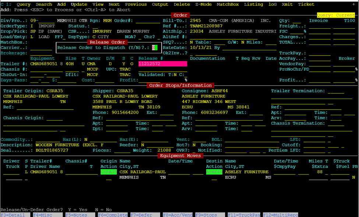359x217 pixels.
Task: Click the Trailer Termination input field
Action: tap(336, 91)
